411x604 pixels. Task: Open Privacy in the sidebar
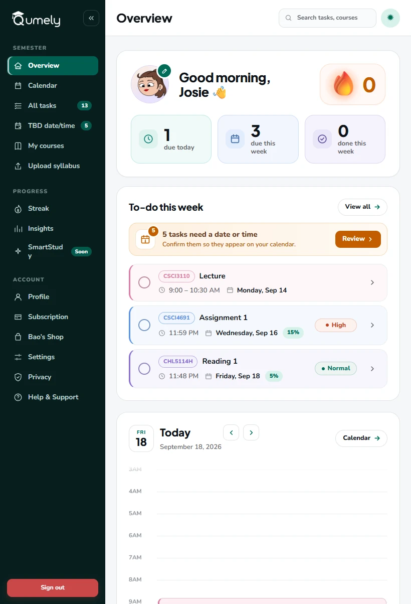(x=53, y=377)
